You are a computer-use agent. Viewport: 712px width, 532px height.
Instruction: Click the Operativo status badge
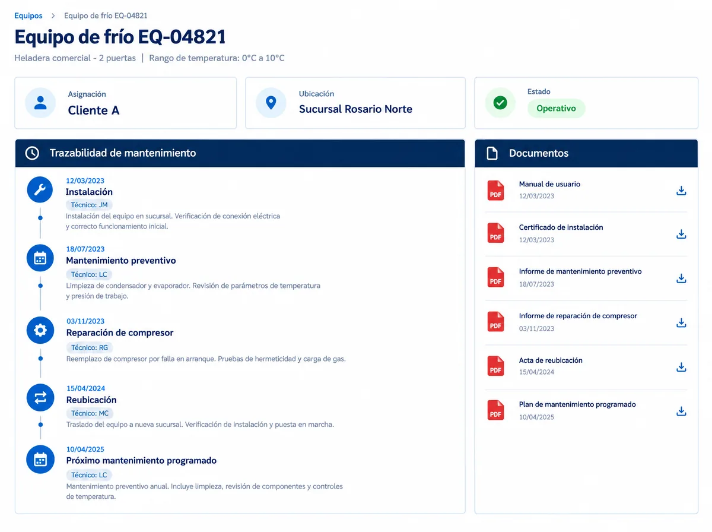pyautogui.click(x=556, y=109)
